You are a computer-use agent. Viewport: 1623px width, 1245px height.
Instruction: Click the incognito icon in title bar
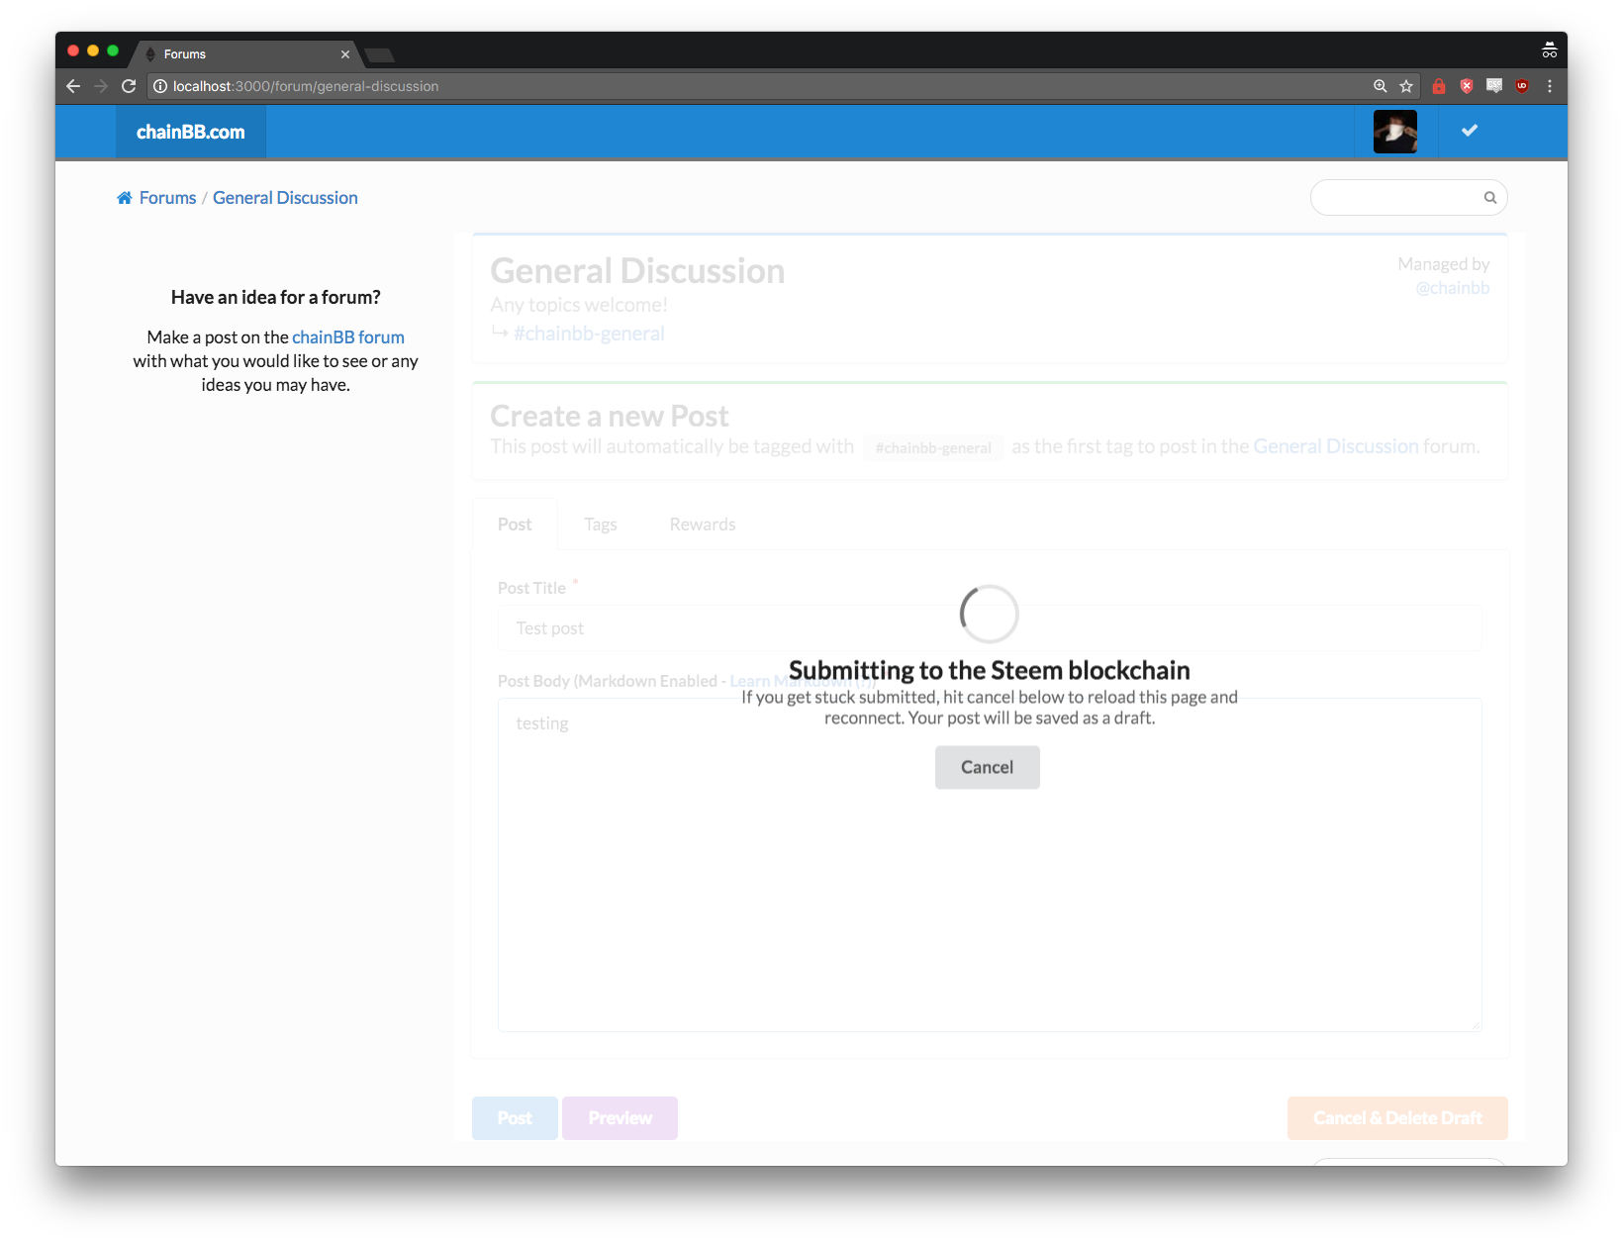1550,50
